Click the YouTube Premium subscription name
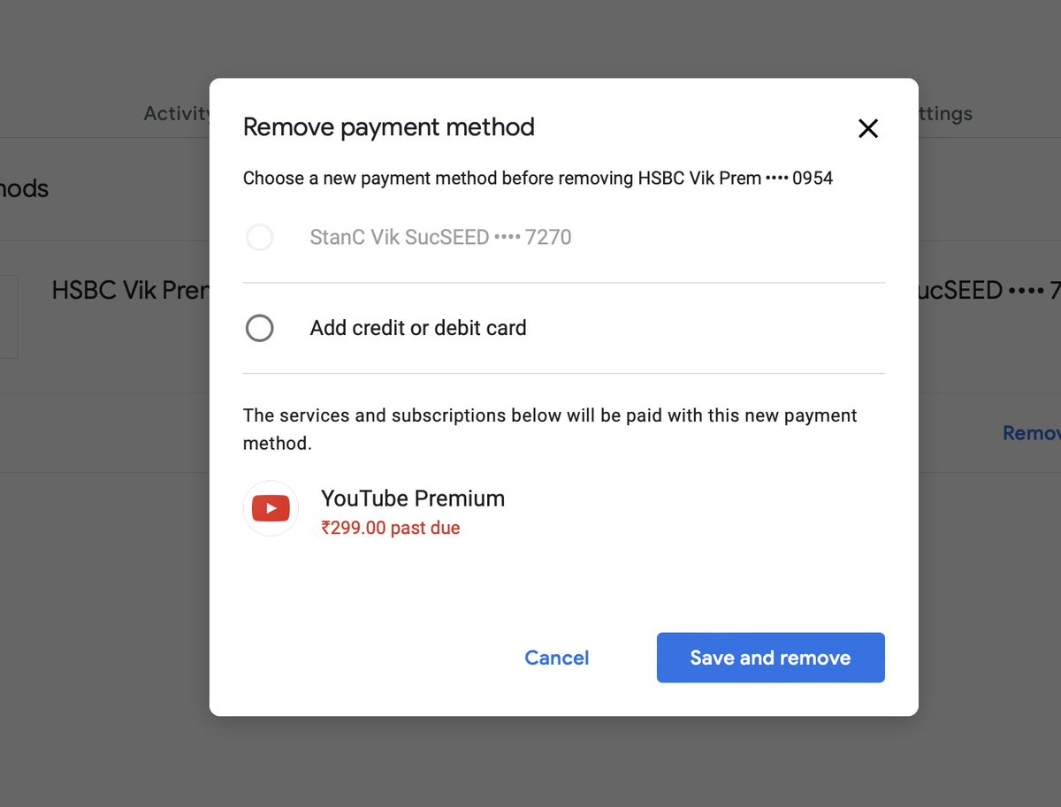Viewport: 1061px width, 807px height. (413, 499)
